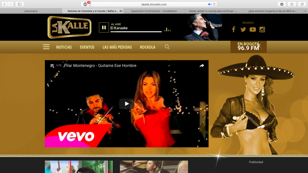Open the hamburger menu
Screen dimensions: 308x173
[46, 47]
